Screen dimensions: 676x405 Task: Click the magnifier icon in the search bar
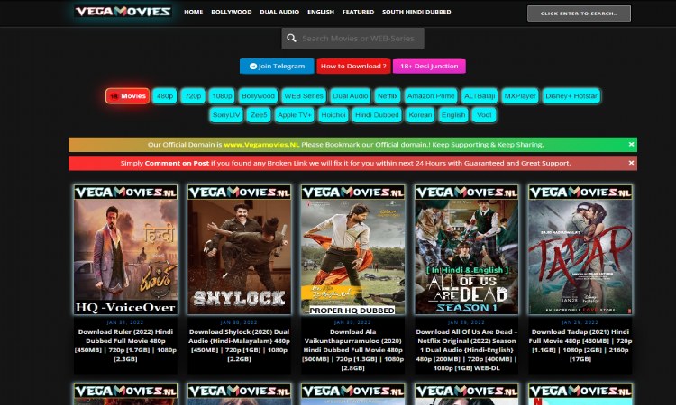click(291, 39)
